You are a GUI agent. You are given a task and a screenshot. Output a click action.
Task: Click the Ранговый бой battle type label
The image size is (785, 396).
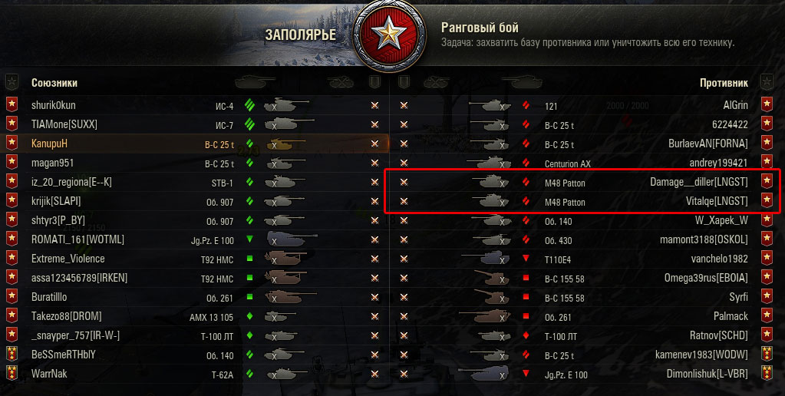tap(480, 28)
